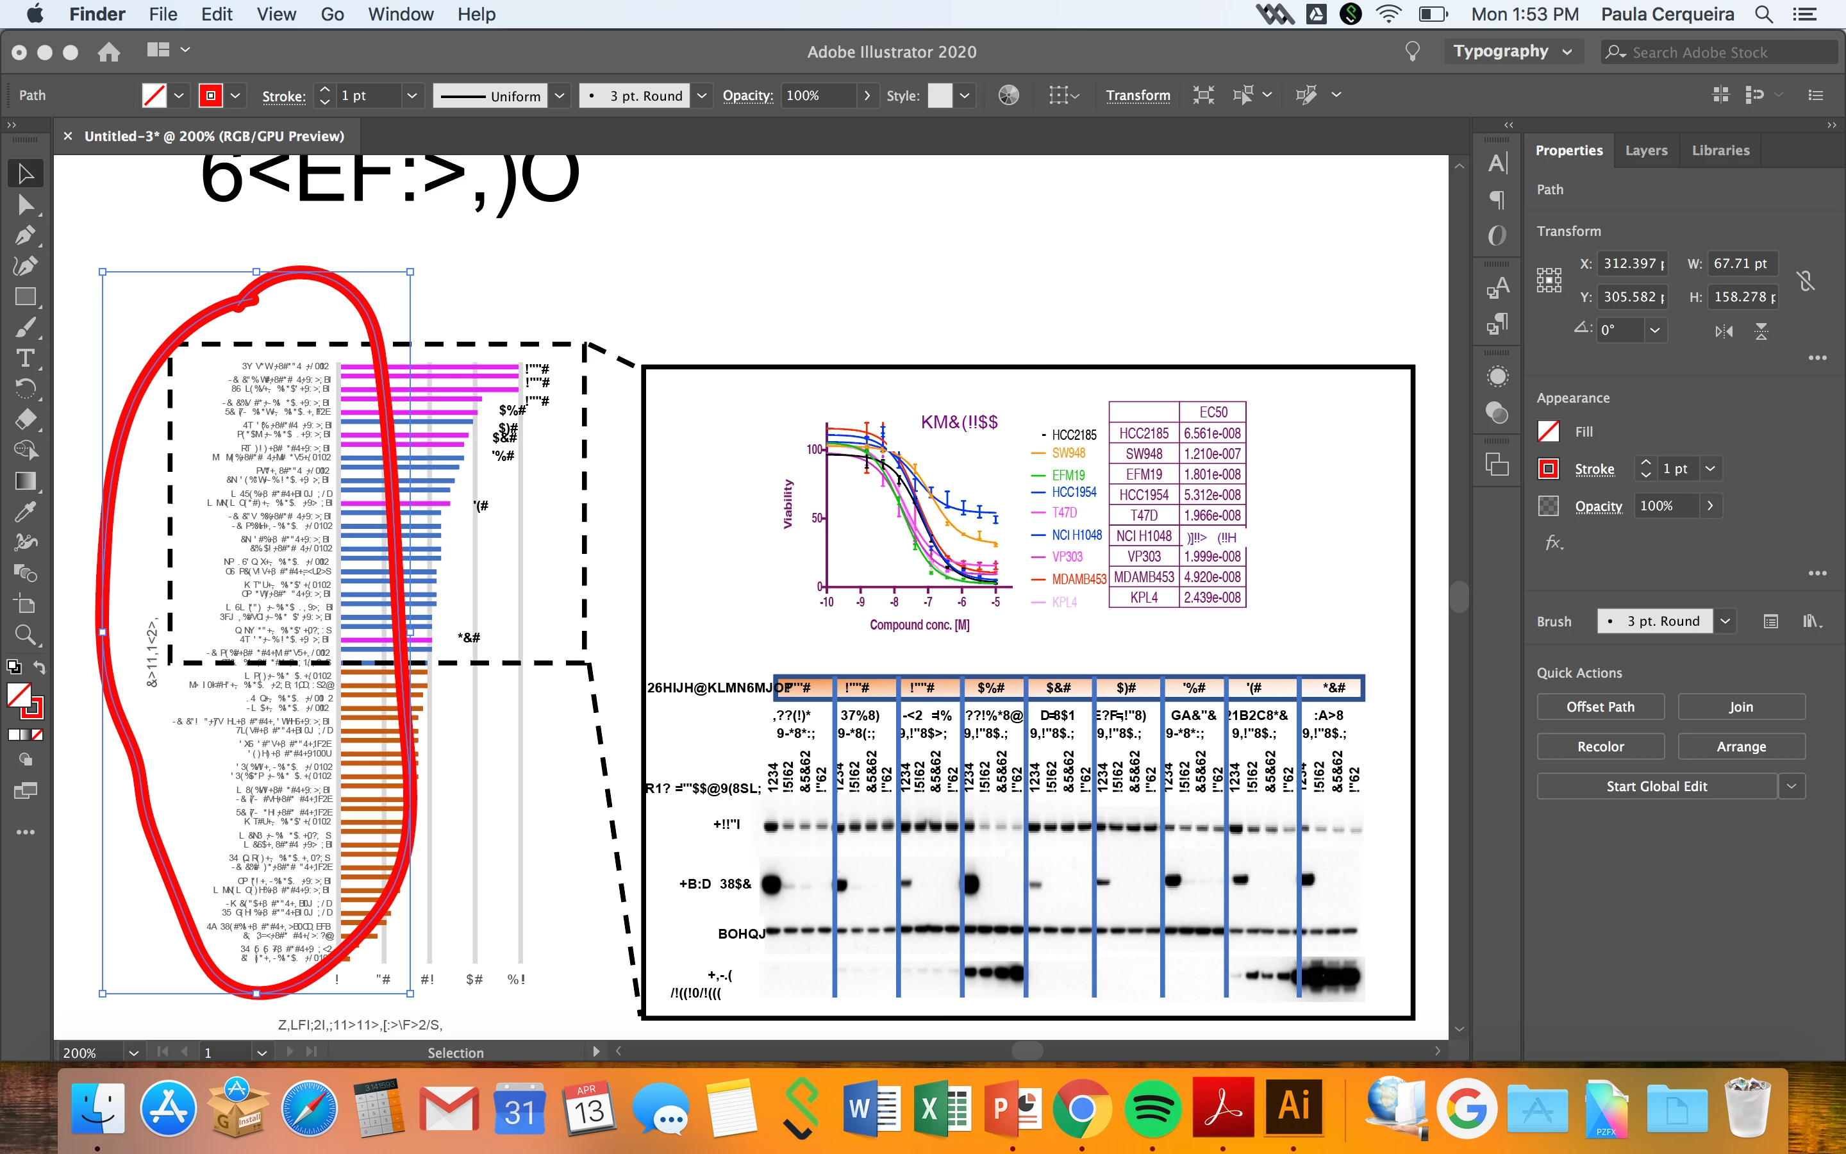
Task: Swap fill and stroke colors
Action: (x=39, y=668)
